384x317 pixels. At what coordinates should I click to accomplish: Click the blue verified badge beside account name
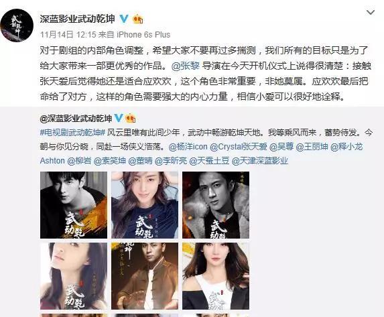[x=125, y=19]
